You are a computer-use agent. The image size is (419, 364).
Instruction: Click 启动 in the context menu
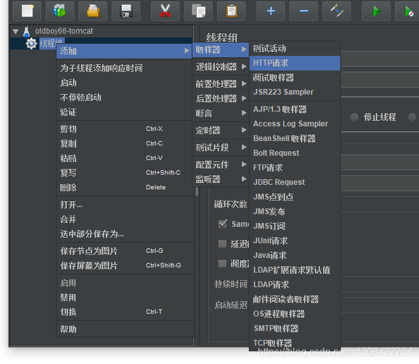125,83
